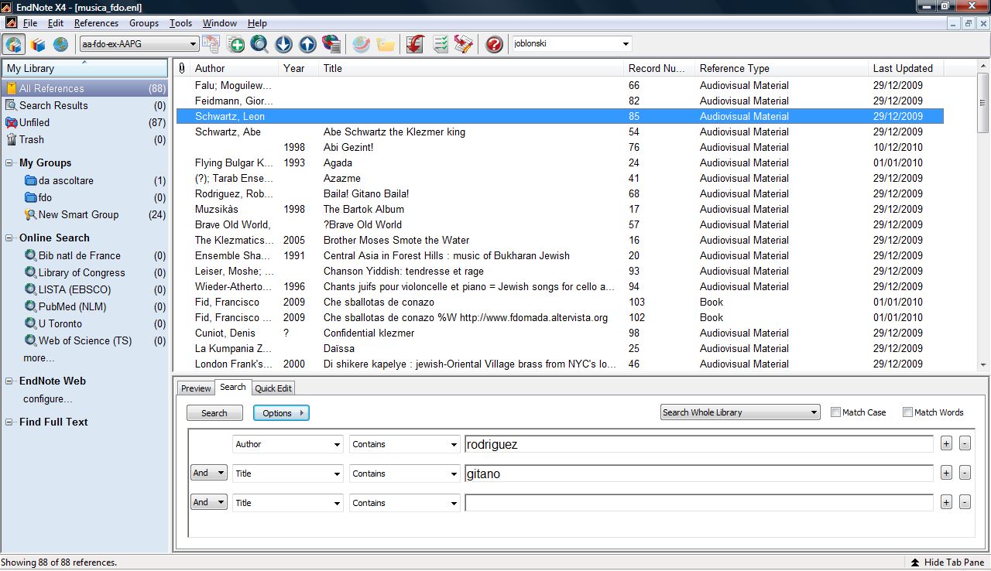Open the Contains dropdown for rodriguez row
Screen dimensions: 991x571
[x=404, y=444]
